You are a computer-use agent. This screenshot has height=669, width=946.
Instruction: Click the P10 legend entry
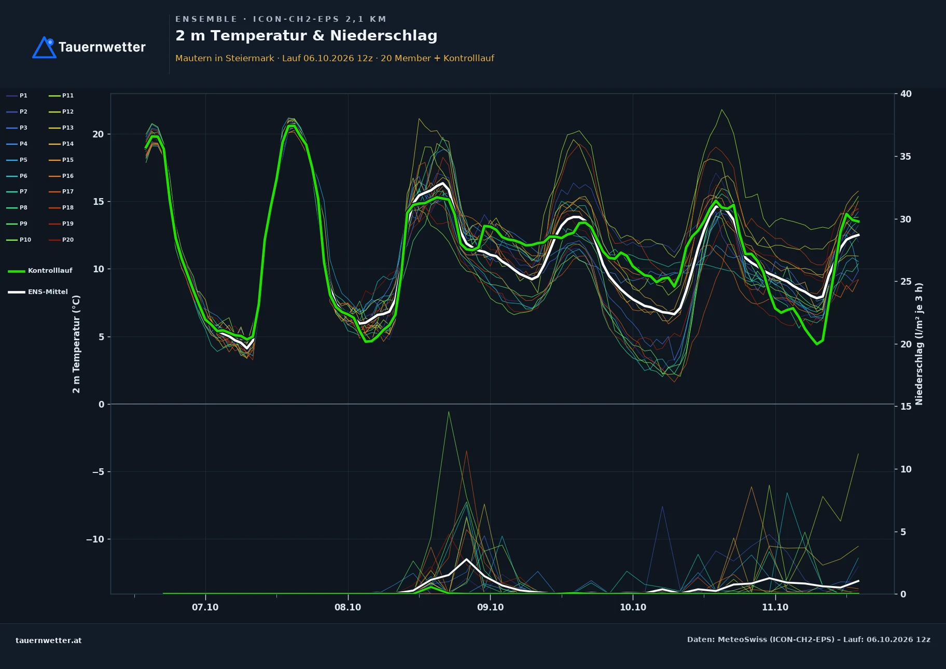[x=19, y=240]
